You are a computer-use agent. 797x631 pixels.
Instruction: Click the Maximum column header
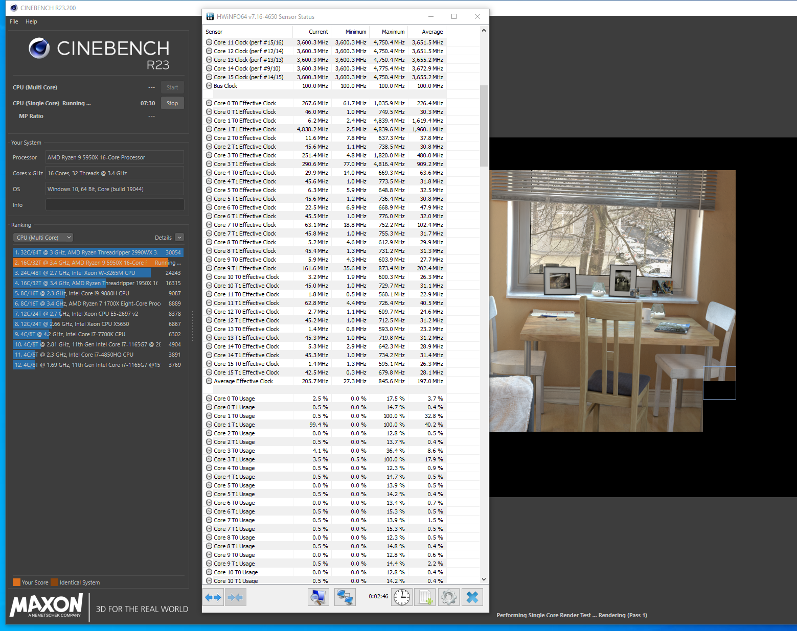point(389,32)
